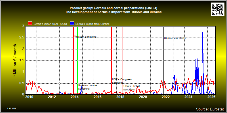Click the blue Ukraine legend swatch
Screen dimensions: 227x113
(72, 23)
